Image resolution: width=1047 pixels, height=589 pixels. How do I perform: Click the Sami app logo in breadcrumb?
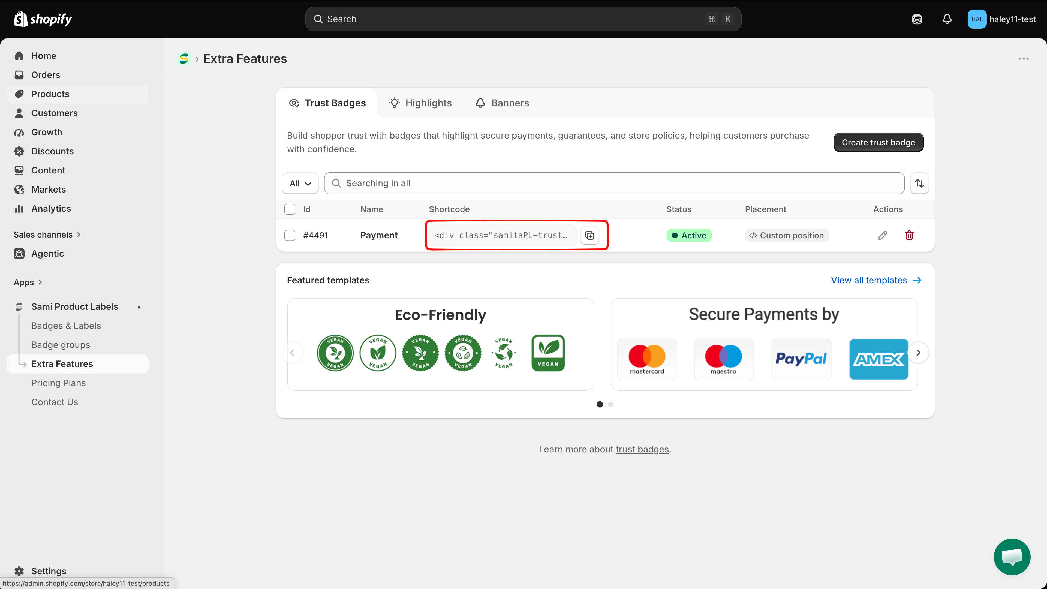pyautogui.click(x=184, y=59)
